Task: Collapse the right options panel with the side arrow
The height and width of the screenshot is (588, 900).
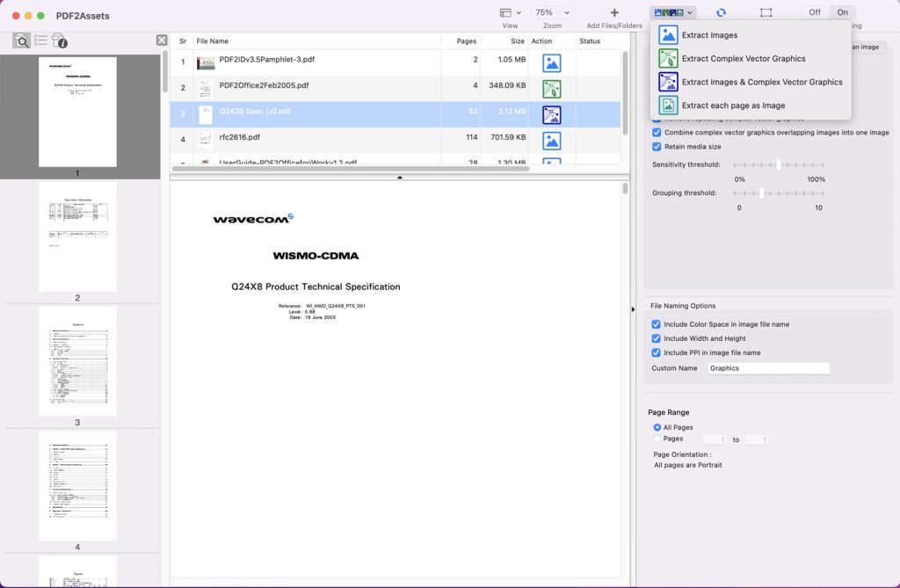Action: (633, 309)
